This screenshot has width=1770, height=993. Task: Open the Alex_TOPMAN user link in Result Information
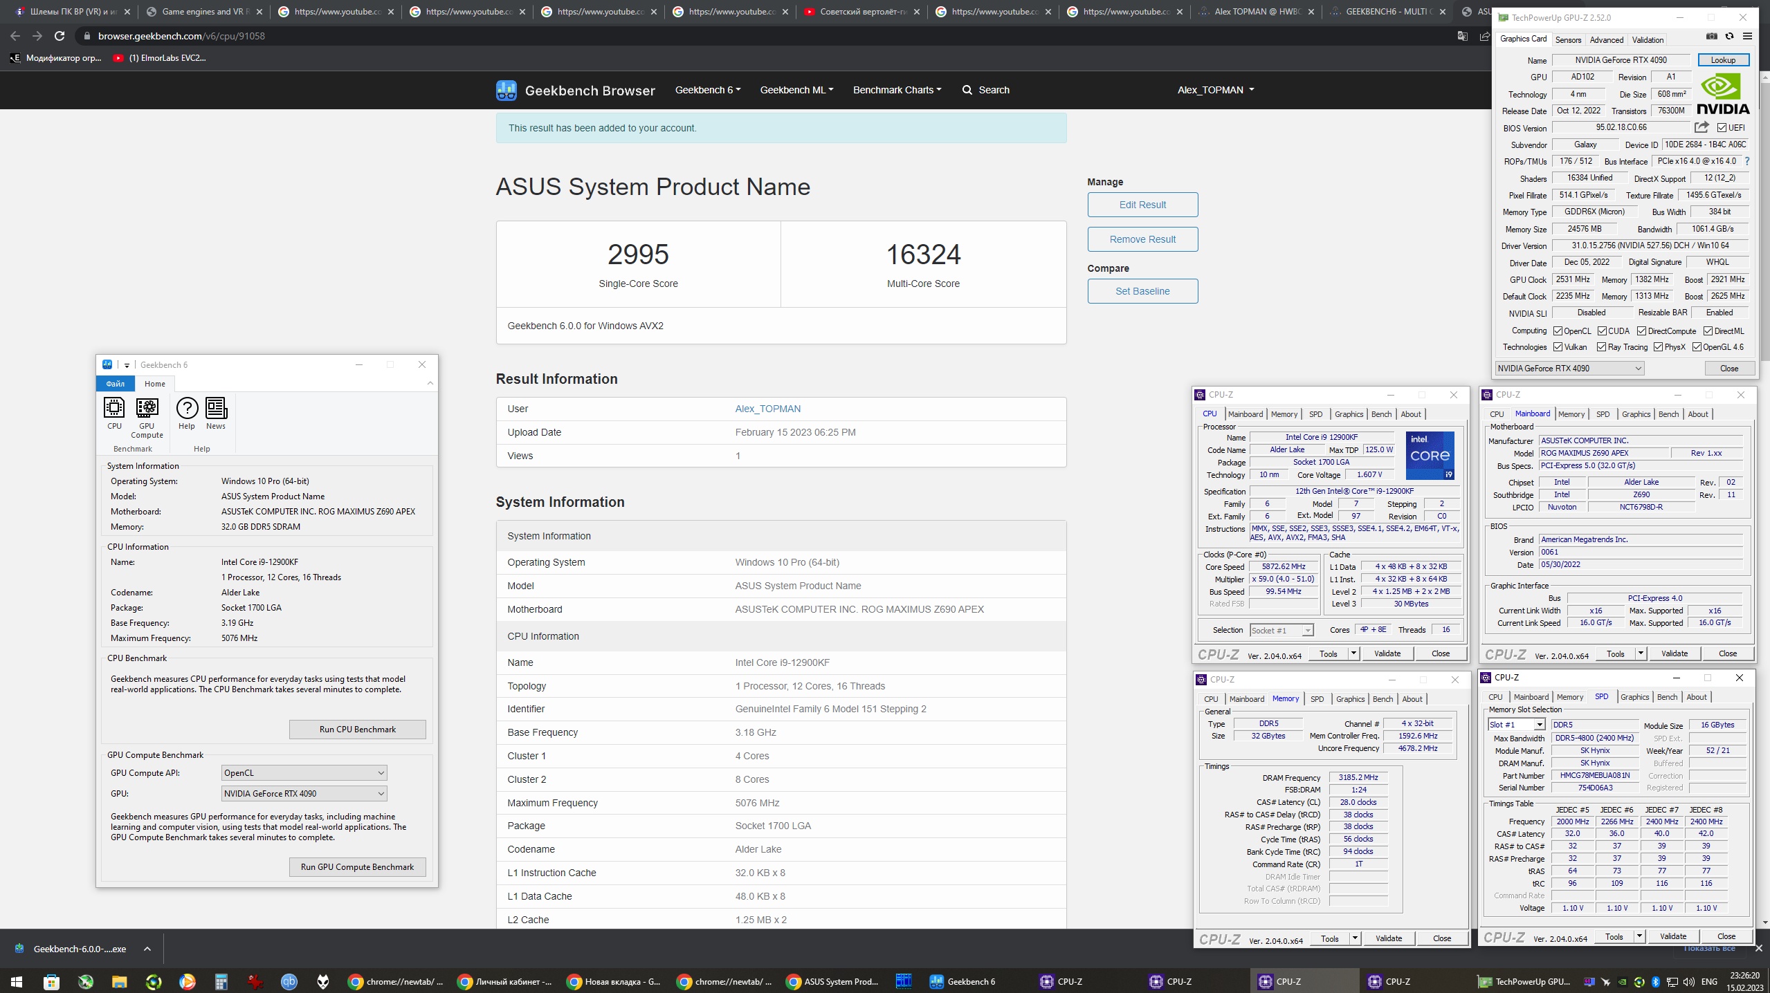tap(767, 409)
